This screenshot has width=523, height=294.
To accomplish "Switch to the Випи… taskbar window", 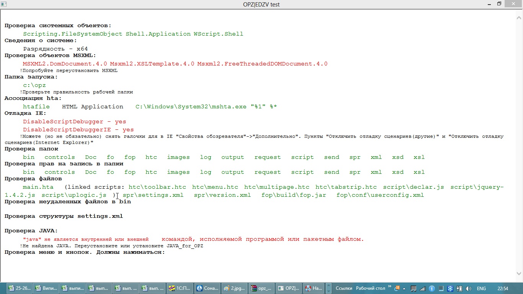I will (46, 288).
